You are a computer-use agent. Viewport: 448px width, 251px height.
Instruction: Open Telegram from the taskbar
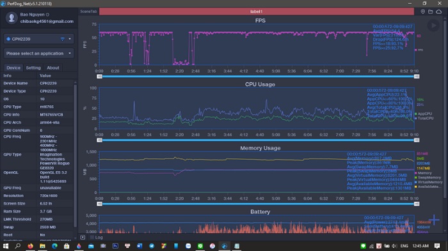(152, 246)
